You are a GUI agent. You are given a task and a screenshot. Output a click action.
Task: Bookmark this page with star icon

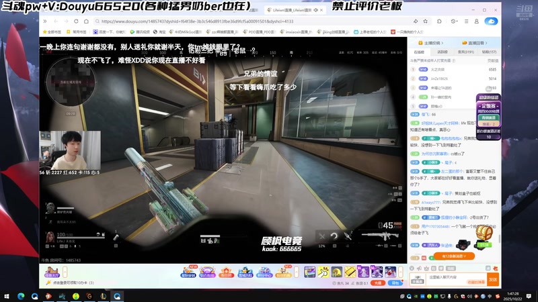426,21
